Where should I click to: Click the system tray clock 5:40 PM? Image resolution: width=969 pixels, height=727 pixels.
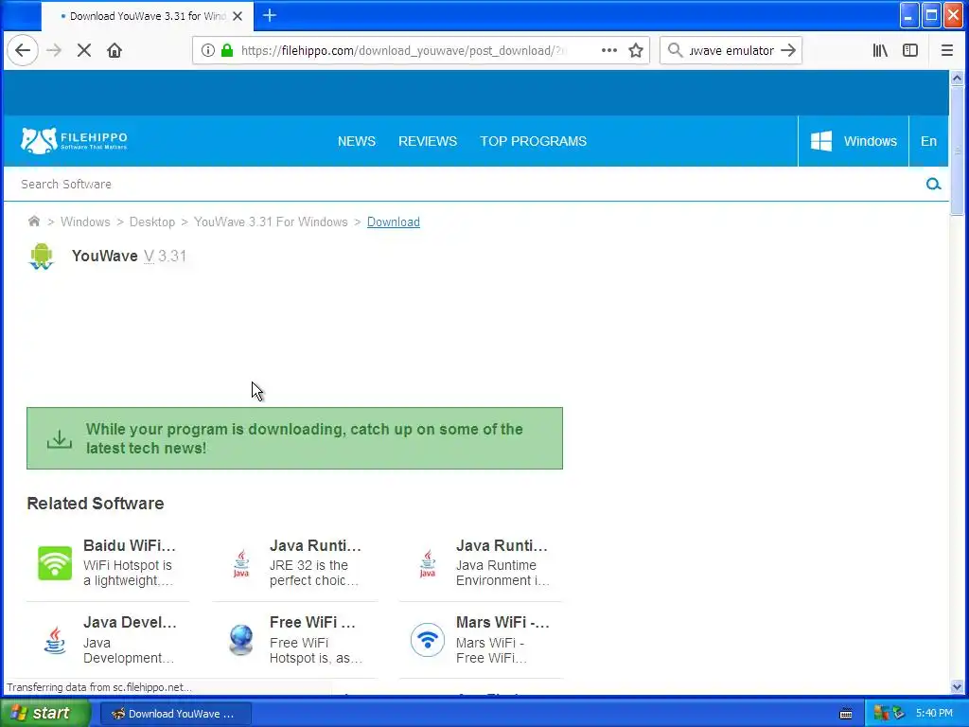pos(934,714)
